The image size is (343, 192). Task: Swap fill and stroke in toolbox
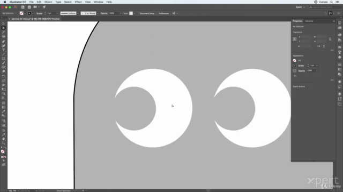5,148
